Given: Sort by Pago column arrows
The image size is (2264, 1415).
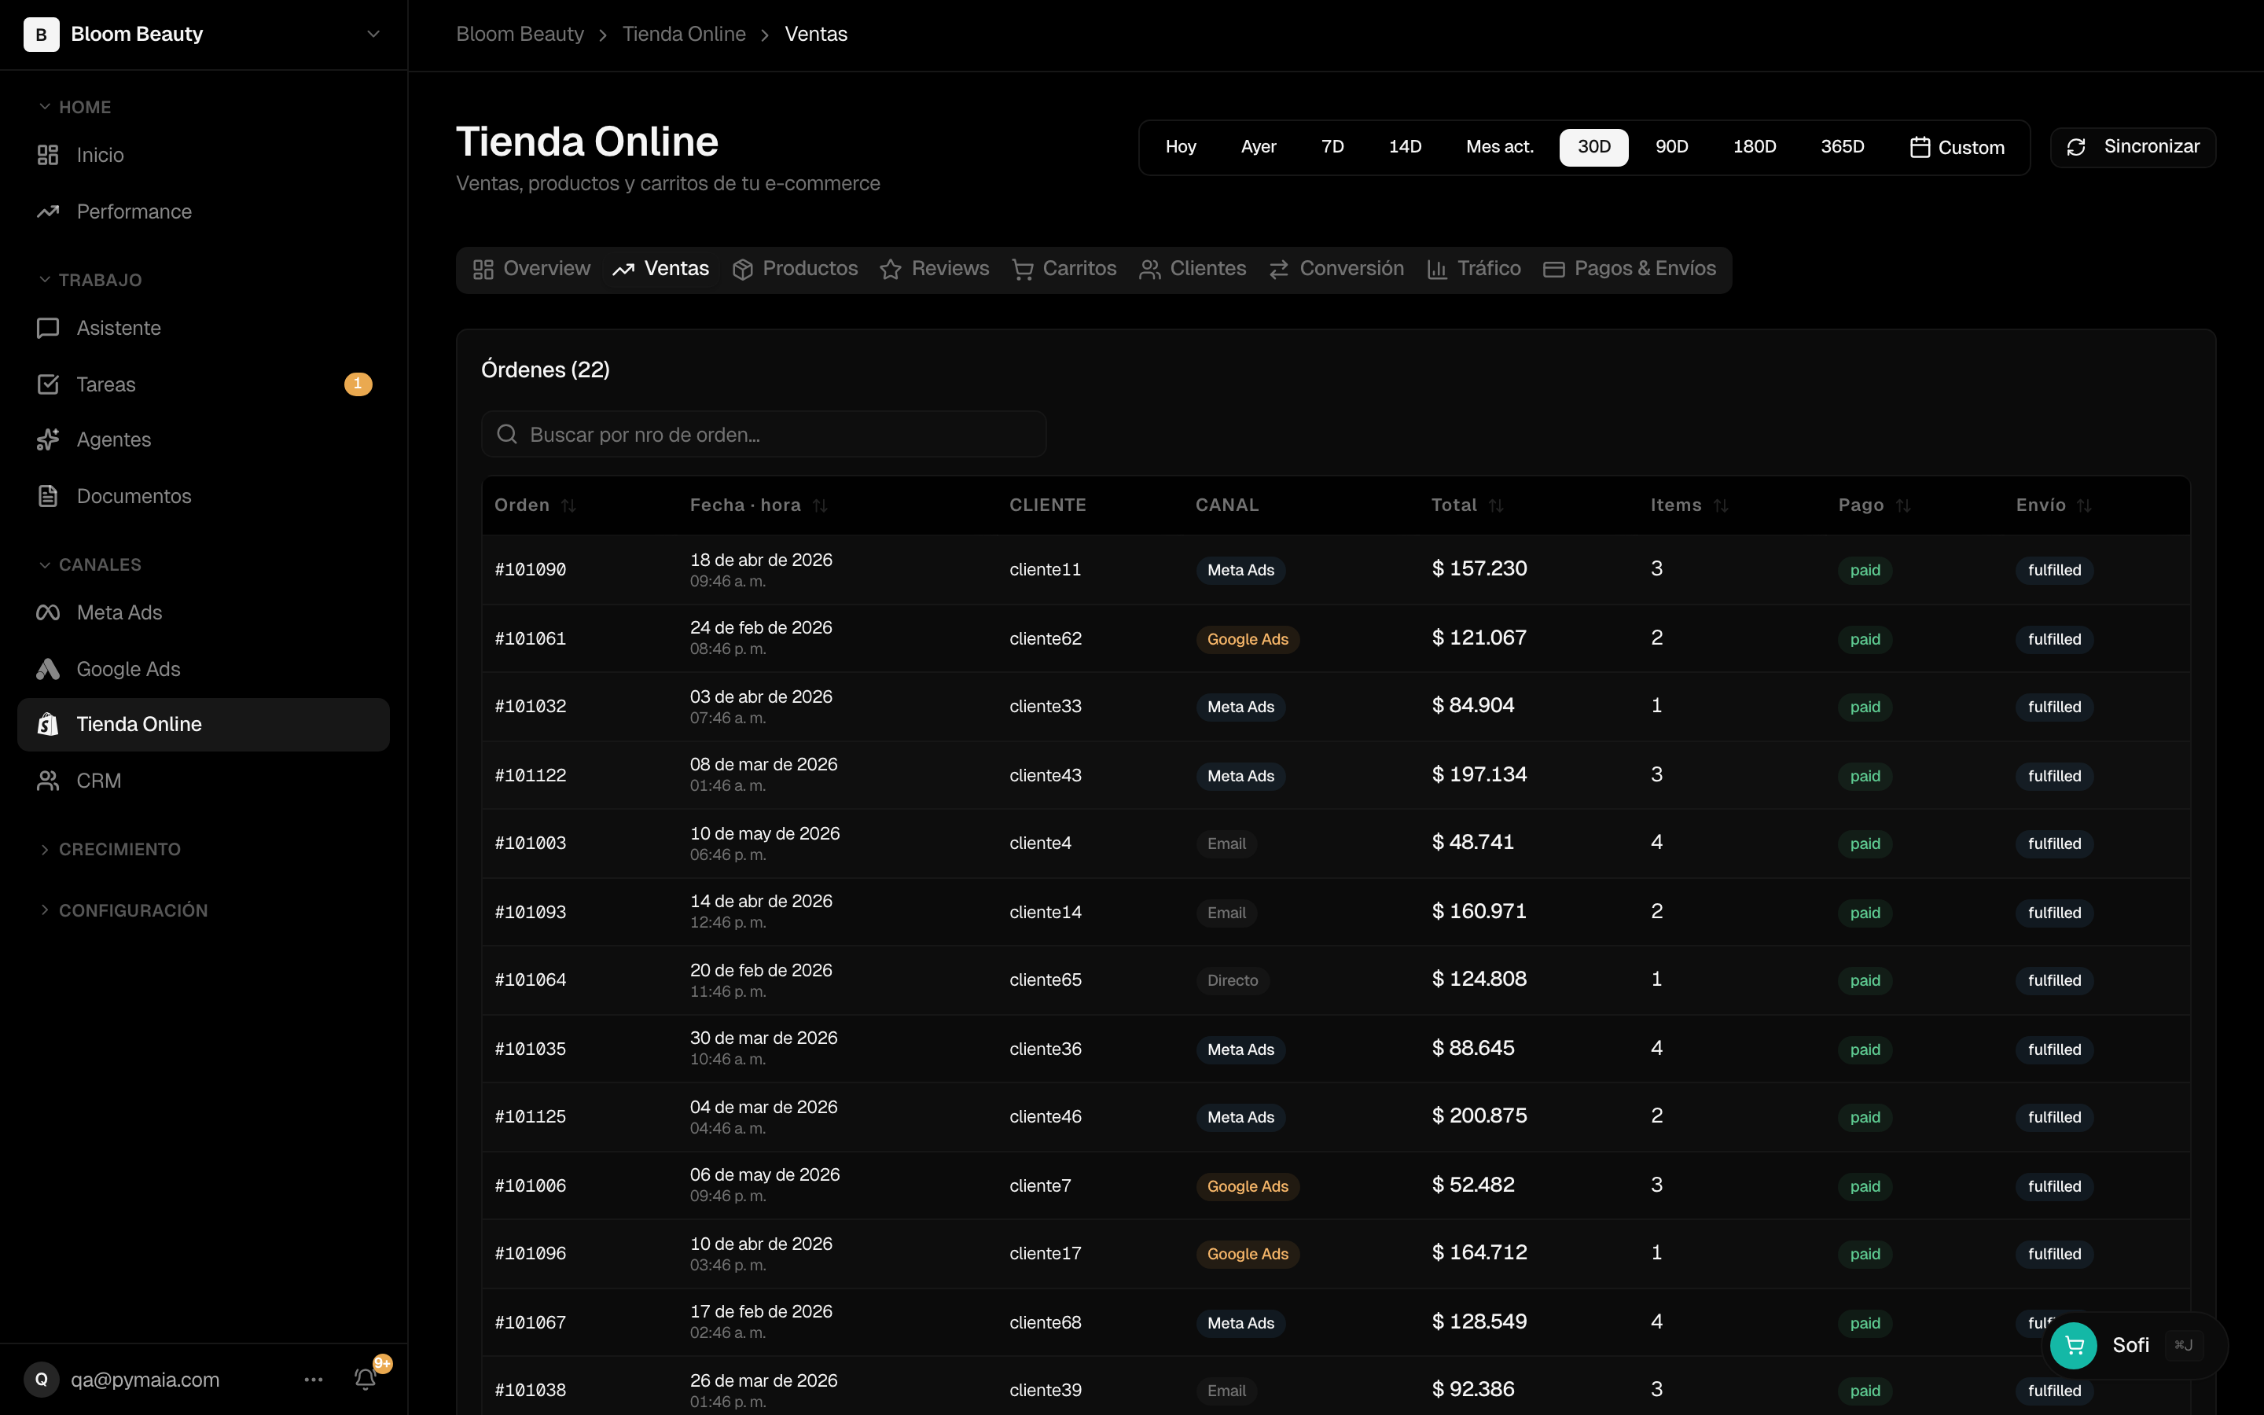Looking at the screenshot, I should [x=1903, y=505].
